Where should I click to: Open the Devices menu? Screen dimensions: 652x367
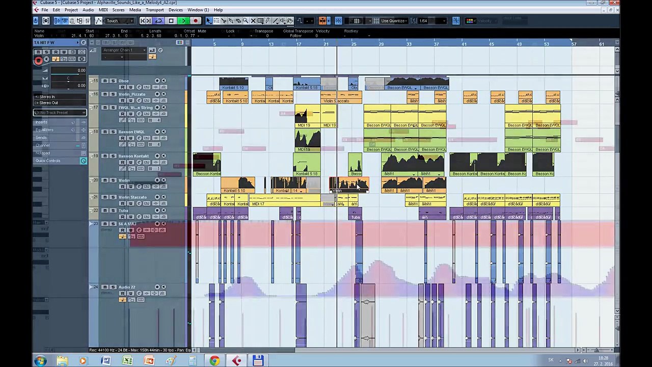(x=176, y=10)
